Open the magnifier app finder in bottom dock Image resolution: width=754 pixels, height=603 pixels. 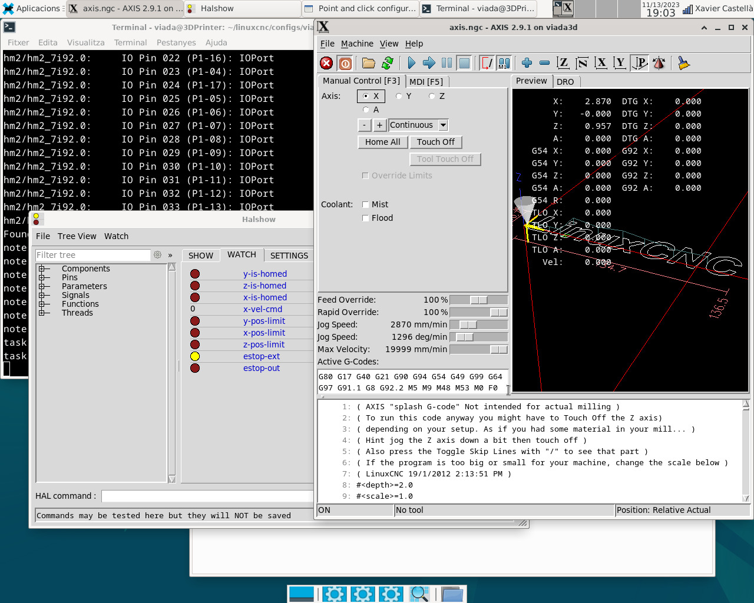tap(419, 594)
